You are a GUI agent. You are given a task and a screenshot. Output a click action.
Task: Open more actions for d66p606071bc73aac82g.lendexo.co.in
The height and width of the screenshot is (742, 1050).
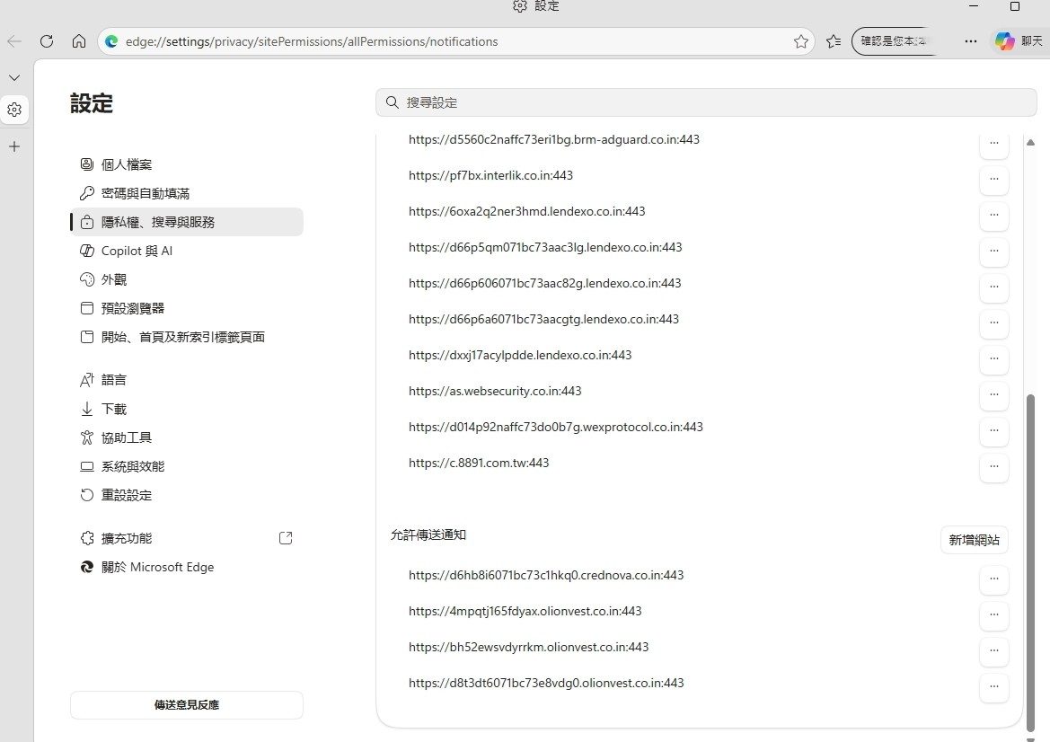993,287
